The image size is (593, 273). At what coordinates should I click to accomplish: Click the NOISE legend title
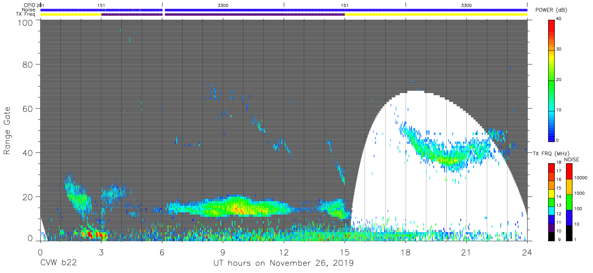click(x=573, y=159)
